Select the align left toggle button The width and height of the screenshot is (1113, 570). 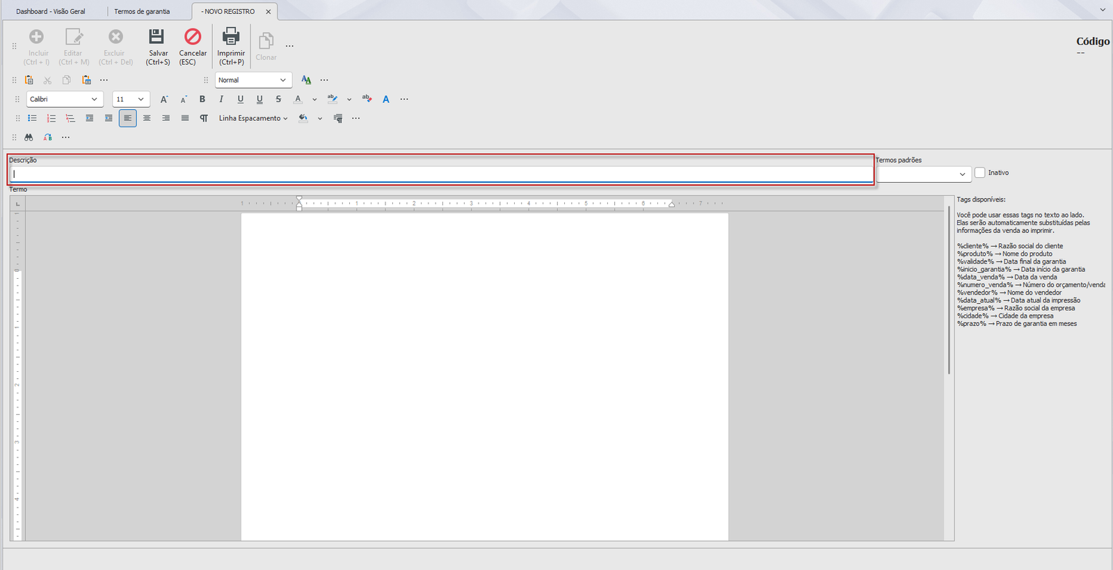click(x=127, y=118)
